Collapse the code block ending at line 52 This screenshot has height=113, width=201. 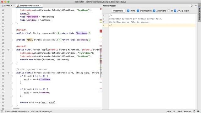[12, 24]
